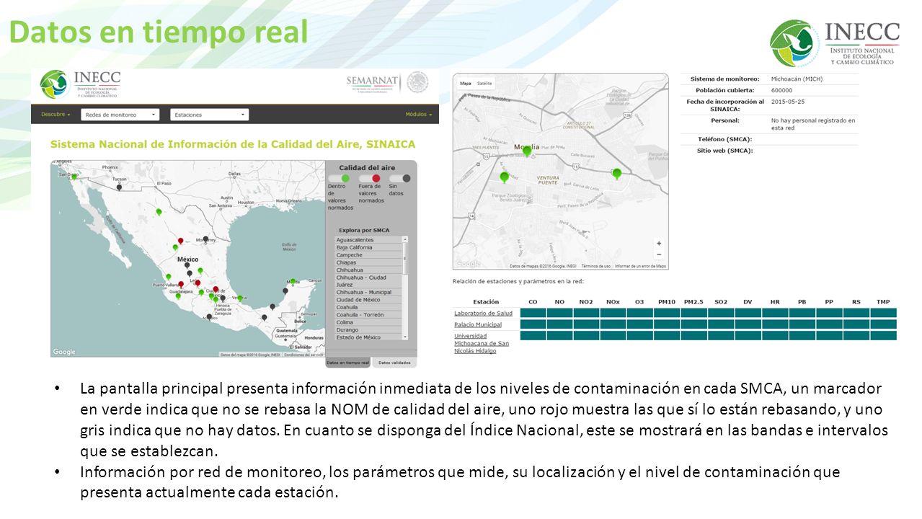Select the gray marker below Tucson

point(119,187)
